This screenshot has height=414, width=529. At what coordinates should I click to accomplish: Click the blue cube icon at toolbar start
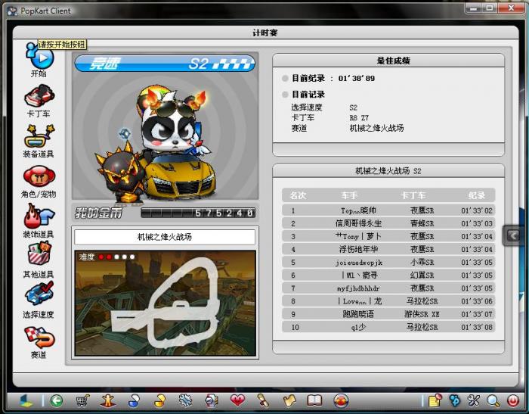point(26,401)
